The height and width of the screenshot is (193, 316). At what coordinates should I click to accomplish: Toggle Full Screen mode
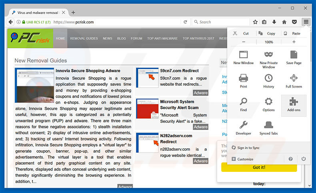point(294,81)
